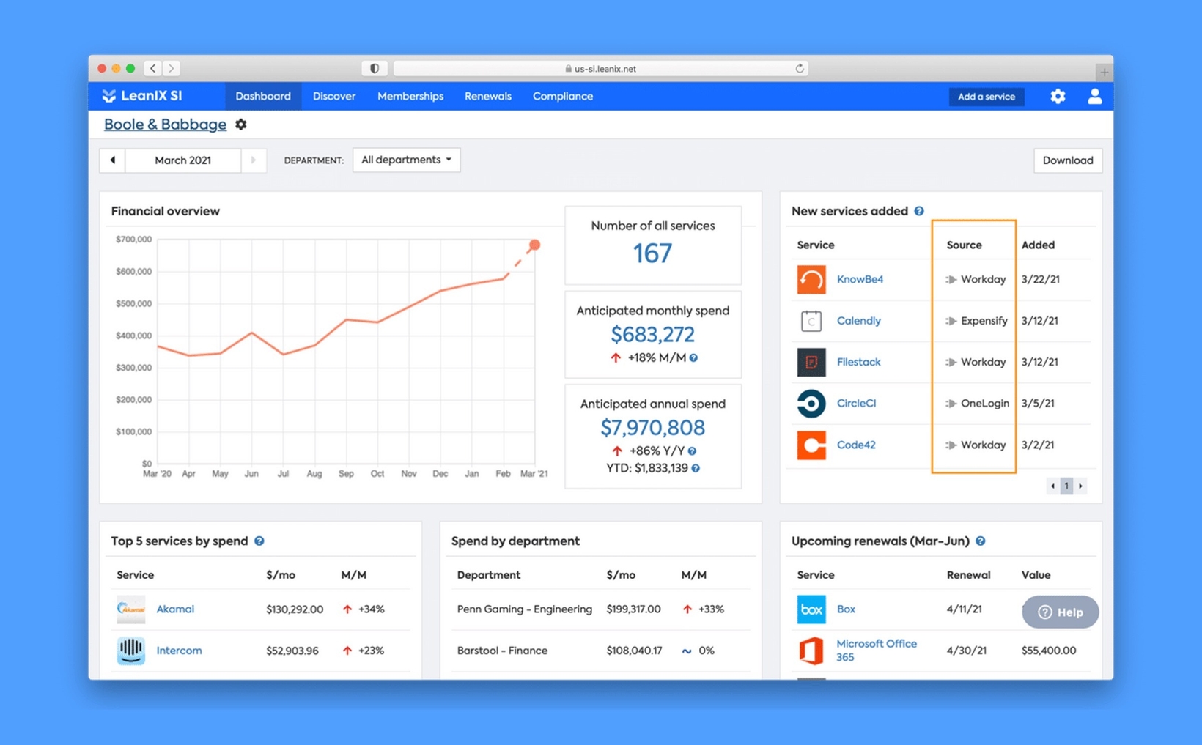Screen dimensions: 1202x745
Task: Show help for the YTD amount
Action: [x=696, y=468]
